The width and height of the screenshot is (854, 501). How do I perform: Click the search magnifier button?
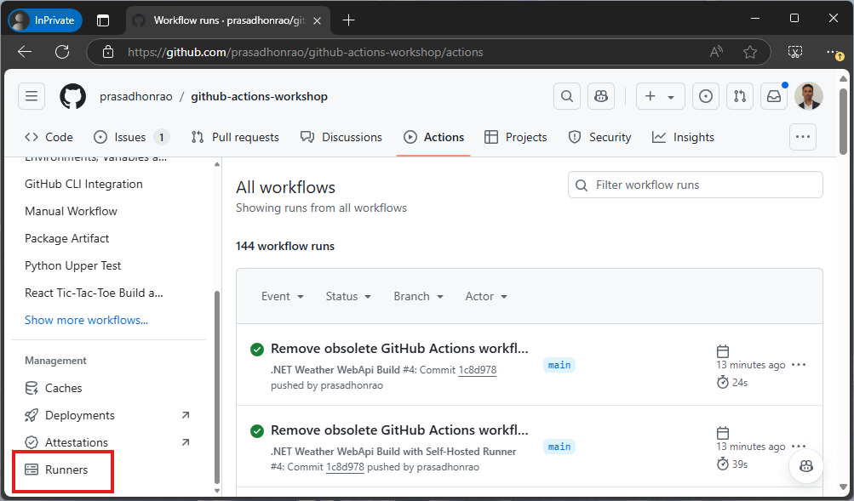click(x=567, y=96)
